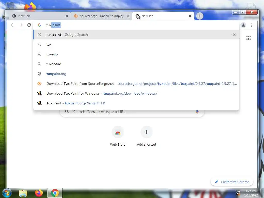Screen dimensions: 264x198
Task: Click the network tray icon
Action: (x=238, y=193)
